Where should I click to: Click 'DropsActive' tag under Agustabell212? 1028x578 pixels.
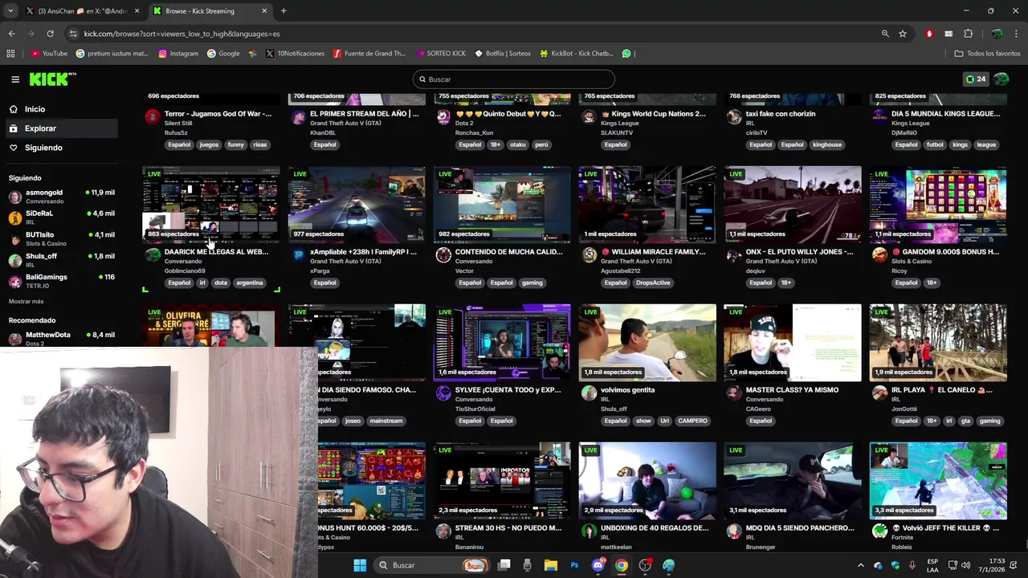(x=652, y=283)
